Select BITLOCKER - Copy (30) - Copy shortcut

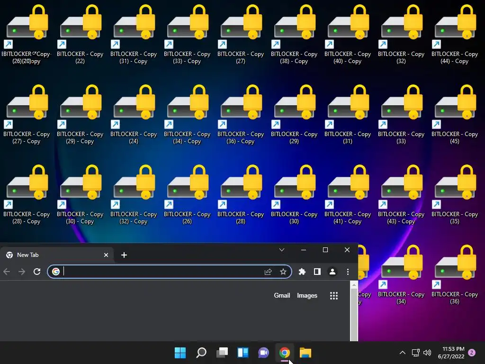(x=80, y=194)
